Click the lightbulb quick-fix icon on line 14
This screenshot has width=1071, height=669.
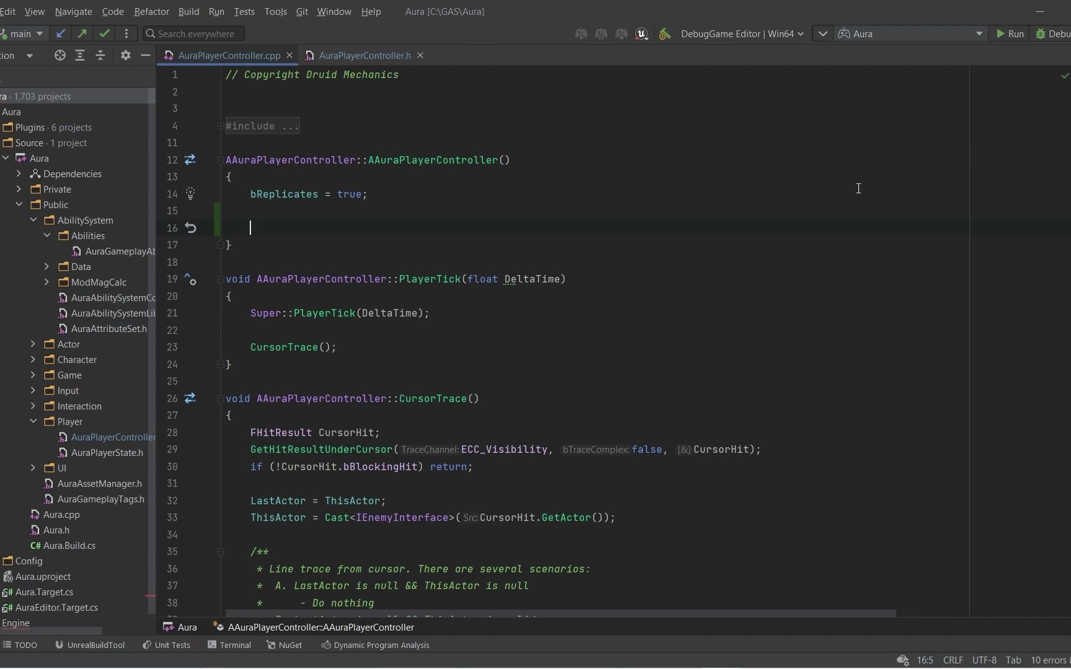coord(190,194)
